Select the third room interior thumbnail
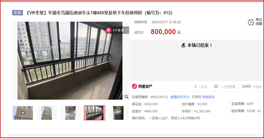This screenshot has height=138, width=264. [x=71, y=113]
